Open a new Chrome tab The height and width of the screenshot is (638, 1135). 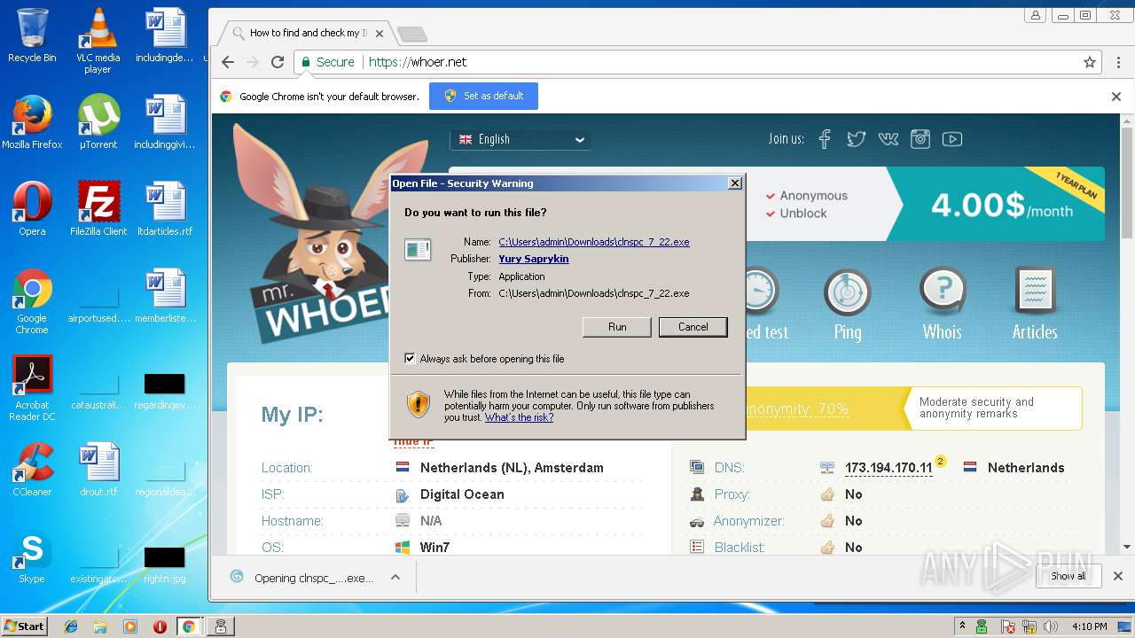point(412,34)
